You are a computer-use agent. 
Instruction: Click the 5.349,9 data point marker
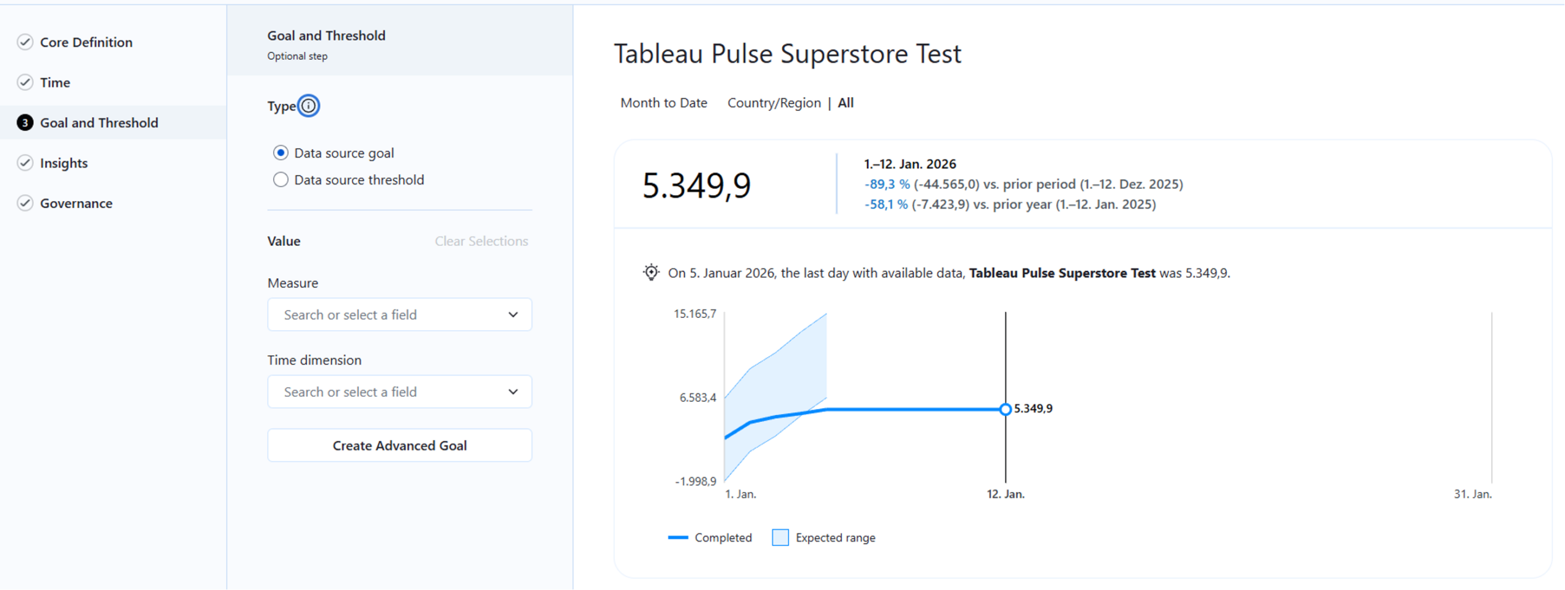coord(1005,409)
